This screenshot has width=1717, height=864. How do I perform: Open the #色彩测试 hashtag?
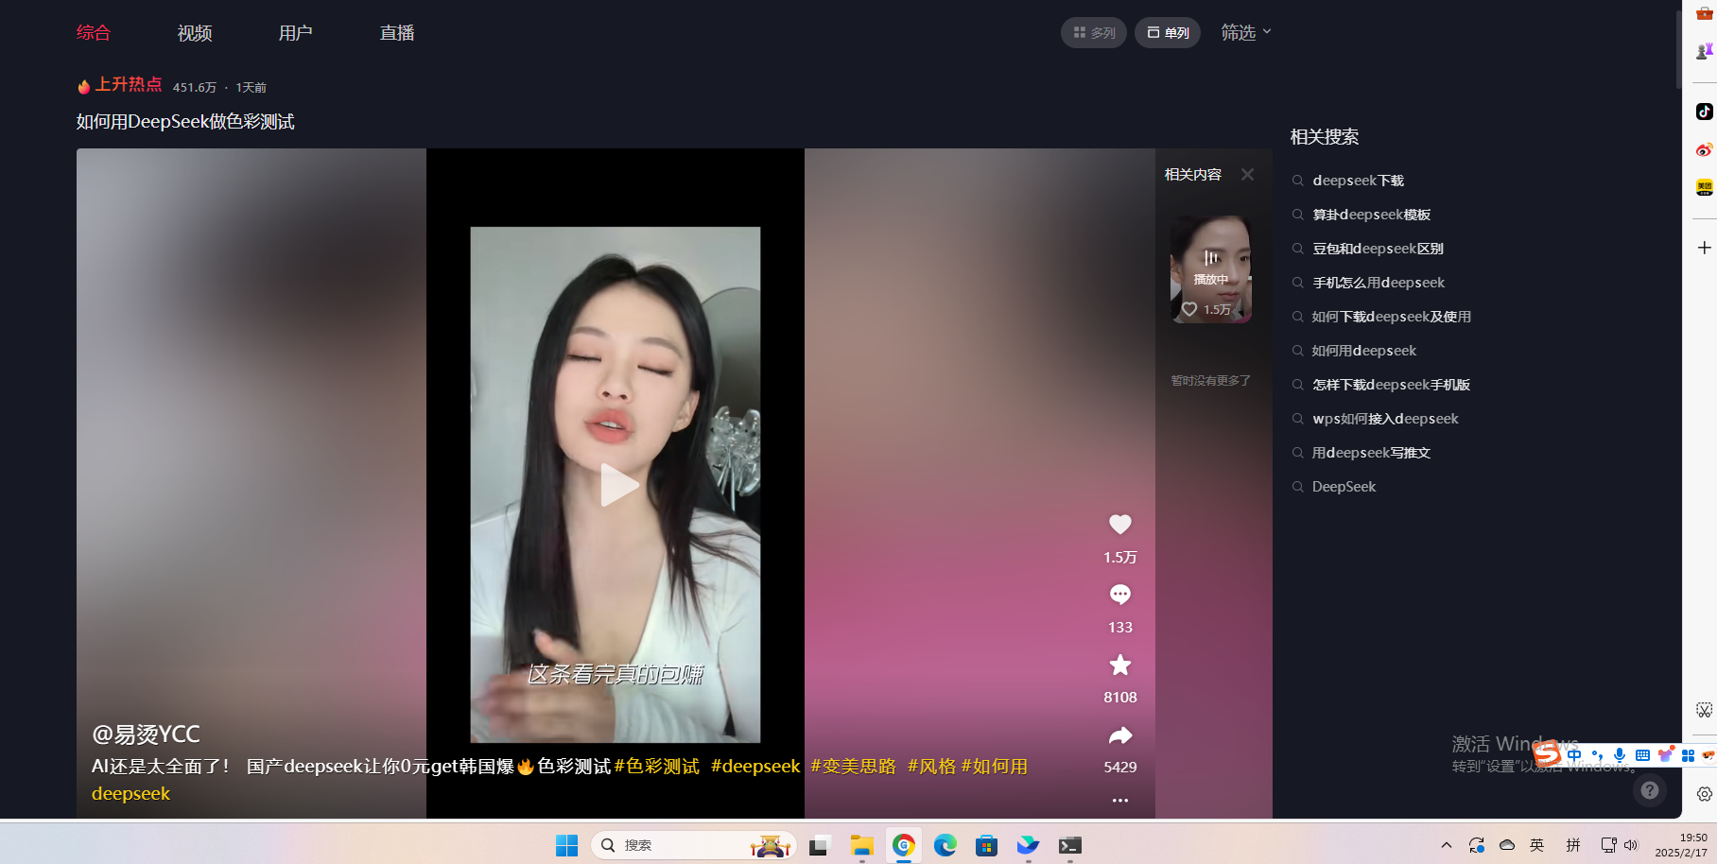pos(657,767)
